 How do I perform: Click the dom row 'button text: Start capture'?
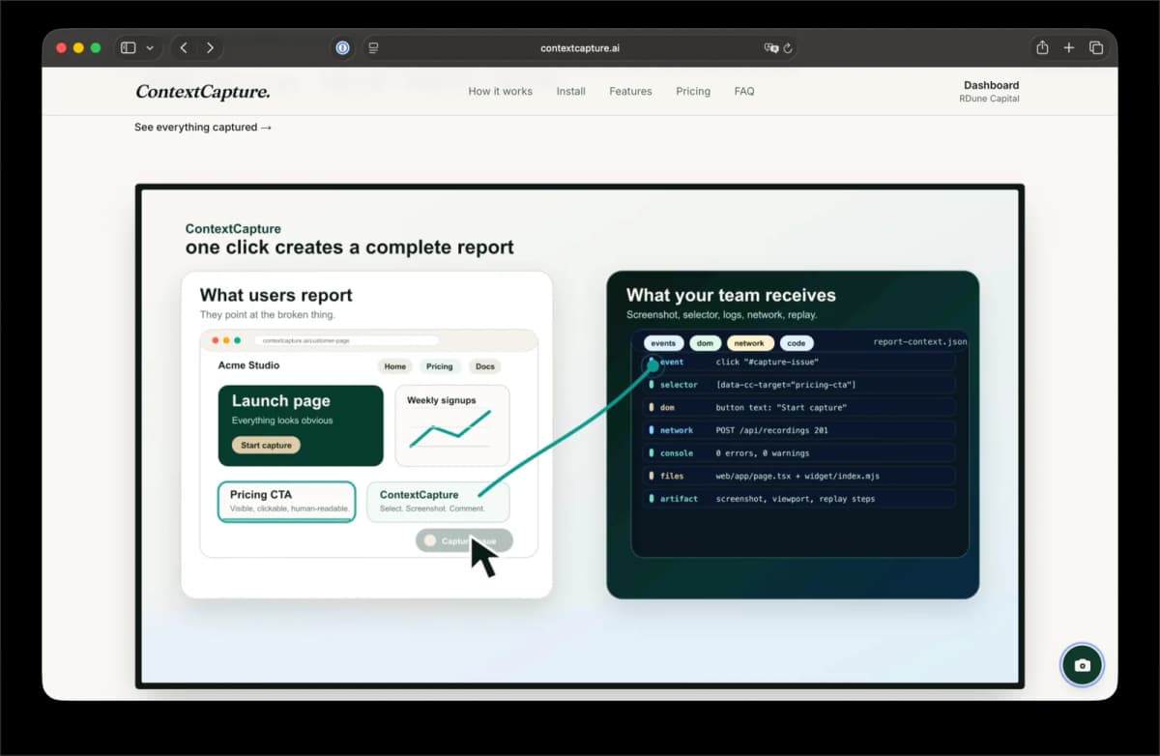coord(798,407)
